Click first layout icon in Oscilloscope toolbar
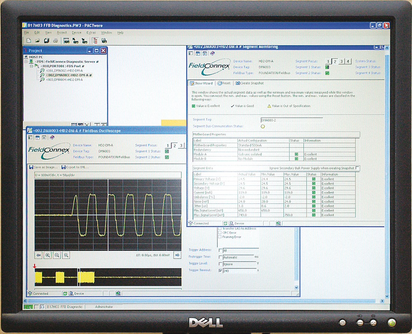This screenshot has height=334, width=412. 30,137
